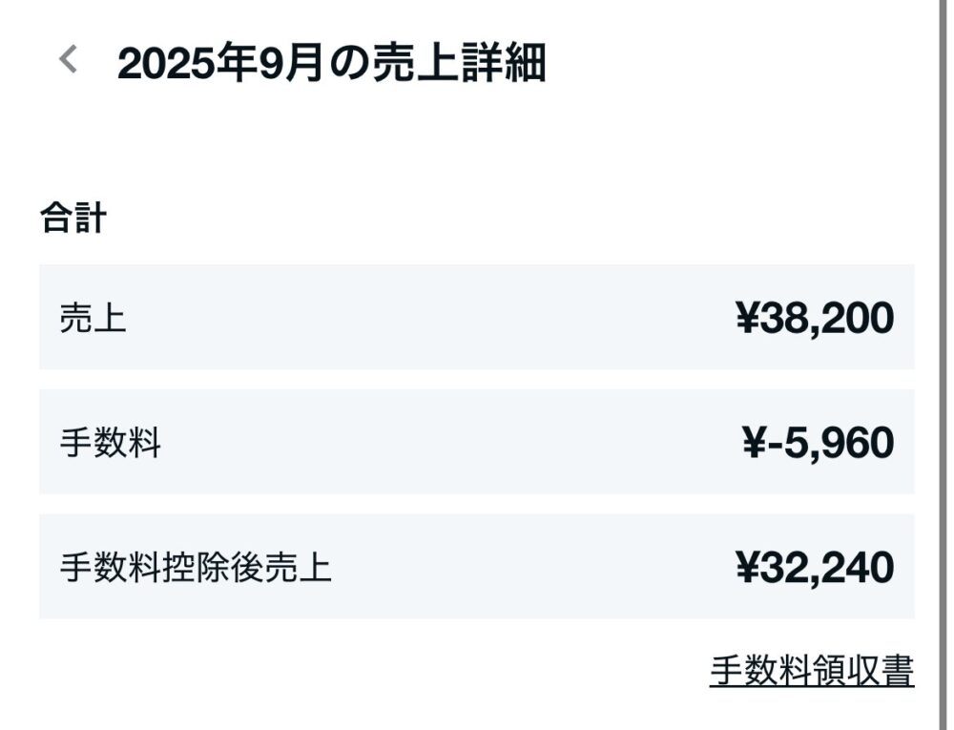The width and height of the screenshot is (954, 730).
Task: Click the yen symbol before 32,240
Action: click(746, 568)
